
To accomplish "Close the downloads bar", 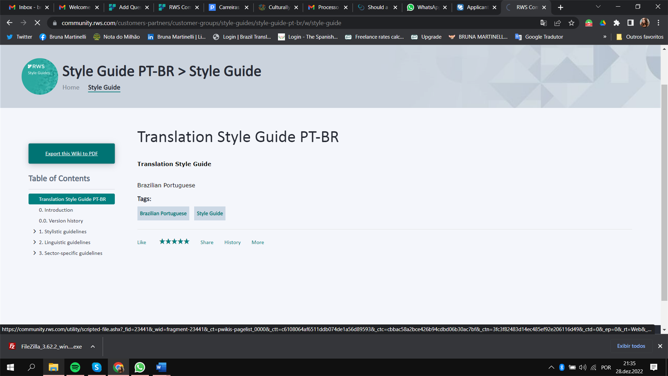I will (x=660, y=346).
